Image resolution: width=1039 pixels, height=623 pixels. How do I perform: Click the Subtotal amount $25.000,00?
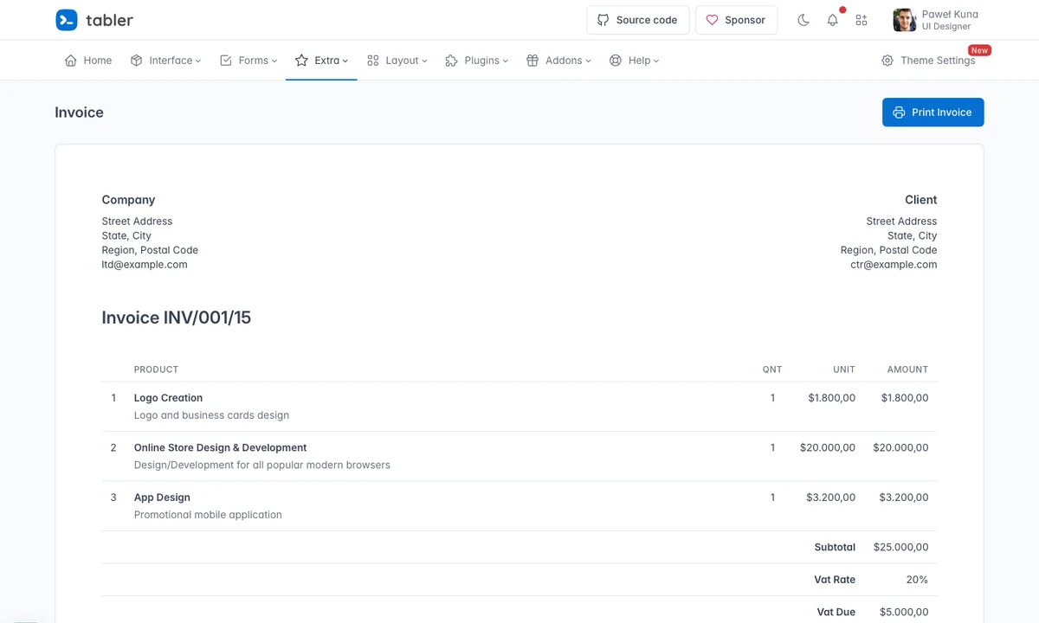coord(900,547)
